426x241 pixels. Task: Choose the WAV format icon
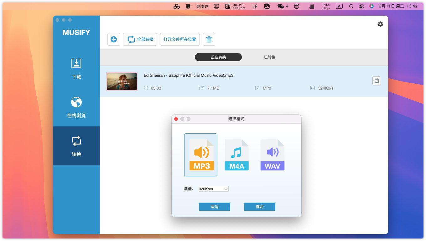[x=272, y=155]
